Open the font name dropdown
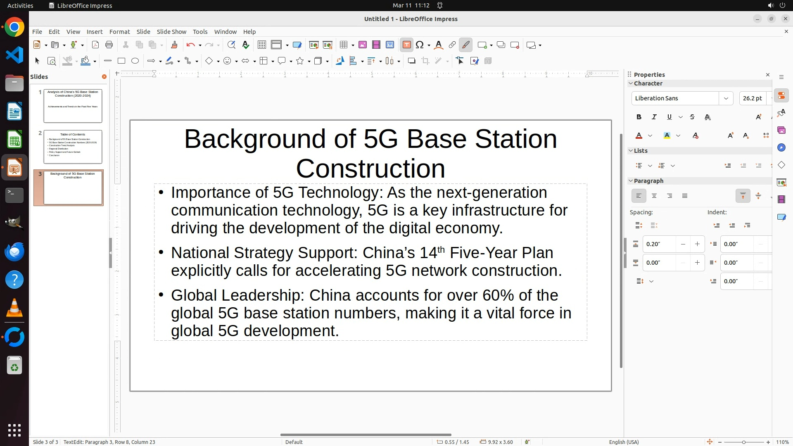 726,98
